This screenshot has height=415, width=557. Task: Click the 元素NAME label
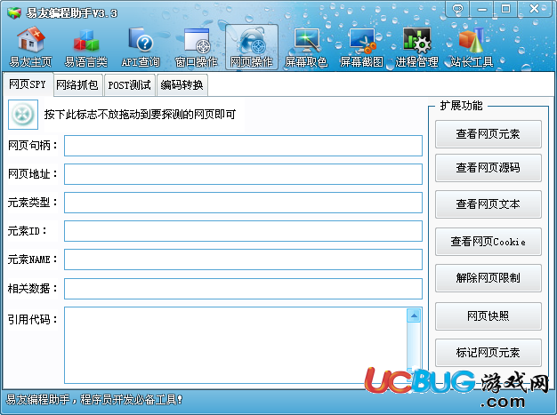[32, 259]
